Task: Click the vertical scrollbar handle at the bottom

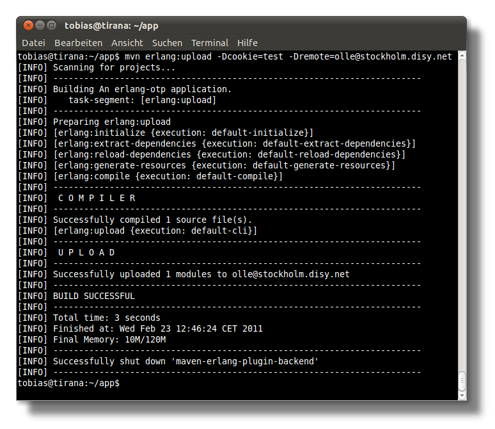Action: coord(462,381)
